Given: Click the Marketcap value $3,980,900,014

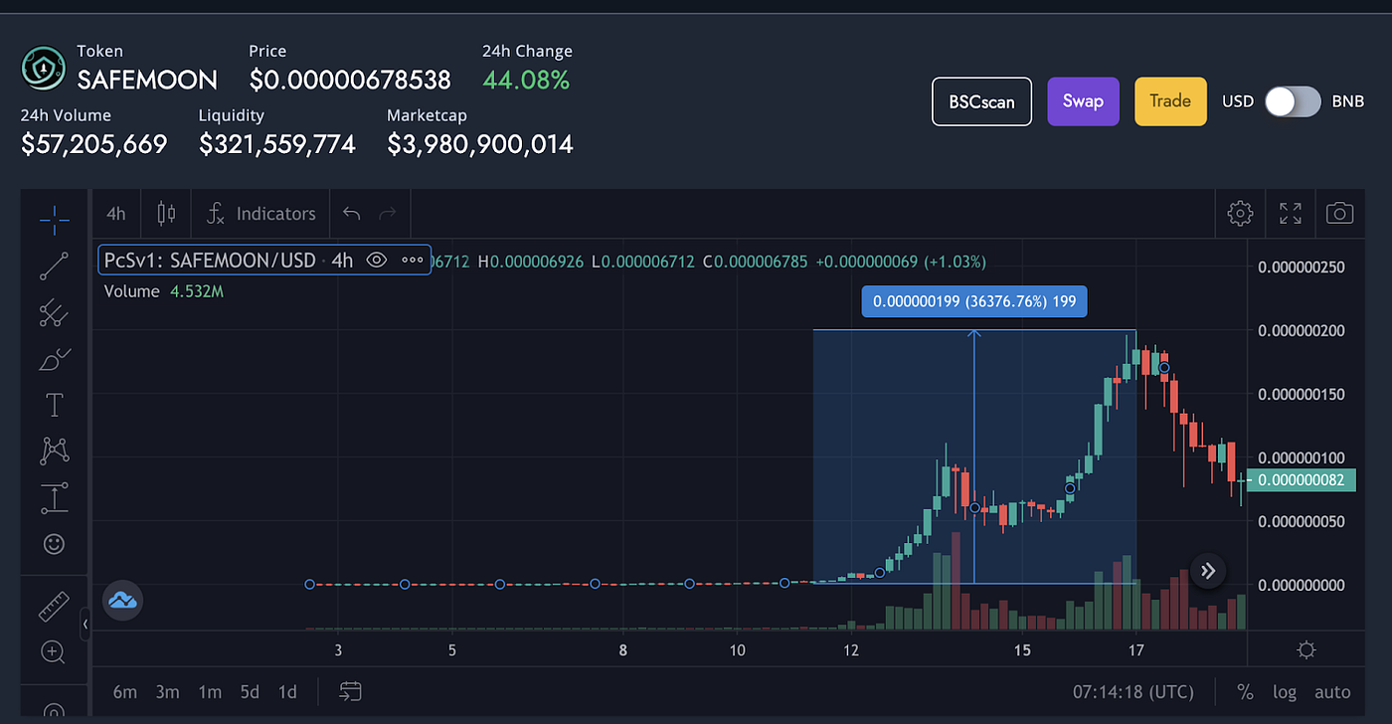Looking at the screenshot, I should click(480, 145).
